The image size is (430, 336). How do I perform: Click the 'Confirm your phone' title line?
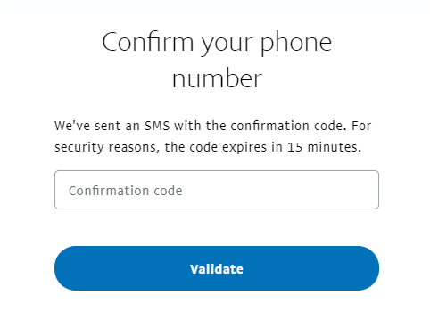point(217,43)
